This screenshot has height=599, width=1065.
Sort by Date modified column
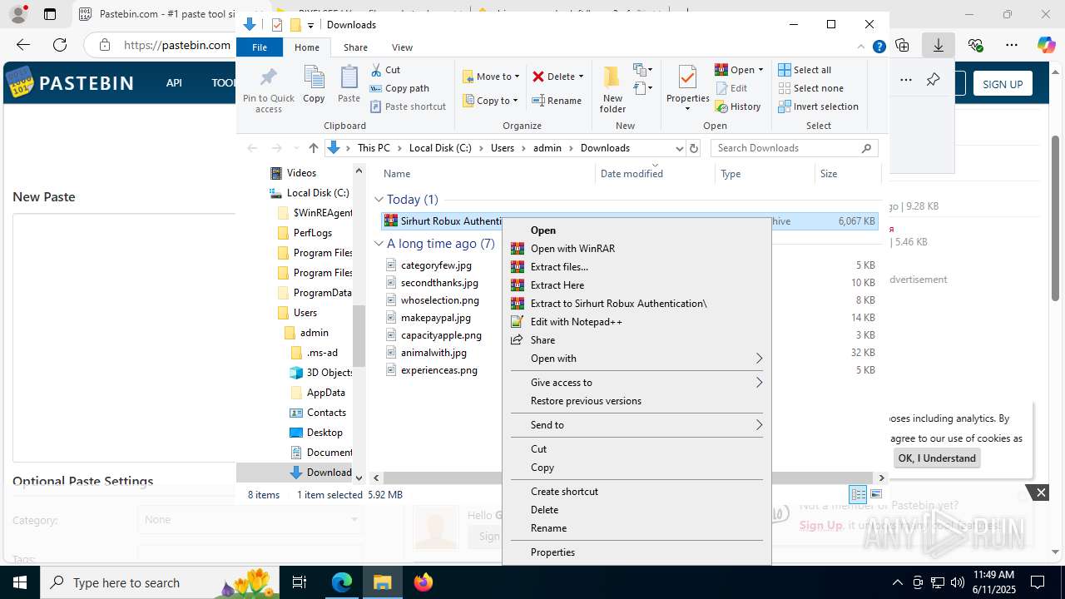655,174
